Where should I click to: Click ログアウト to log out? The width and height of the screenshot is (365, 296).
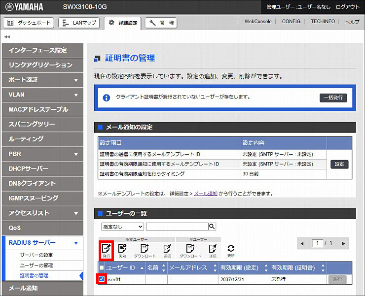click(x=348, y=7)
